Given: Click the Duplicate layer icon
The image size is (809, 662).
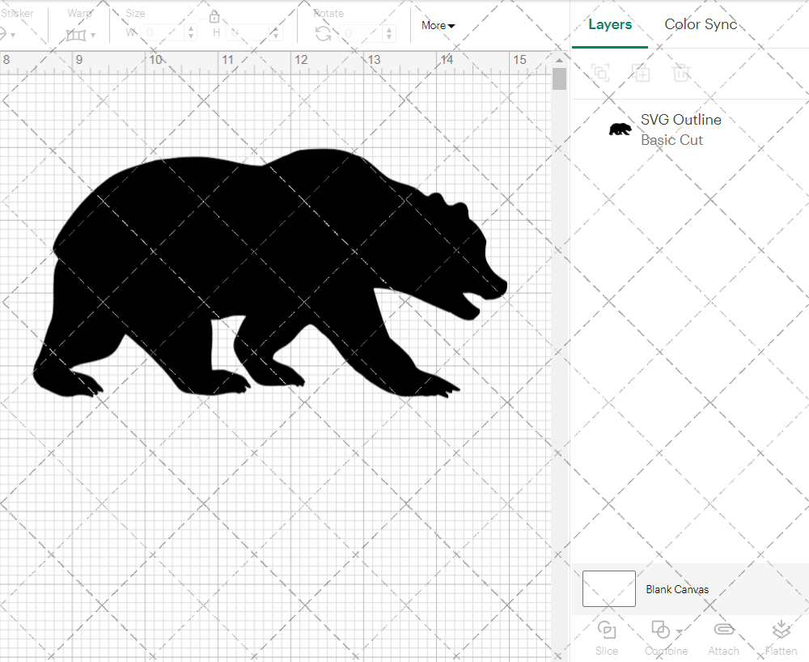Looking at the screenshot, I should pyautogui.click(x=600, y=73).
